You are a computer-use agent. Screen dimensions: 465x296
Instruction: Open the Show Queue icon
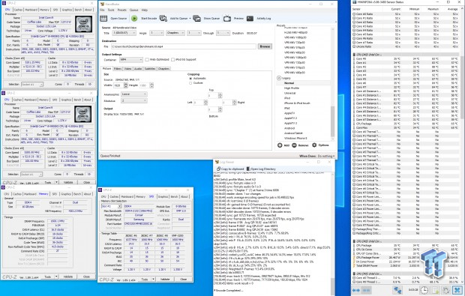[x=197, y=19]
